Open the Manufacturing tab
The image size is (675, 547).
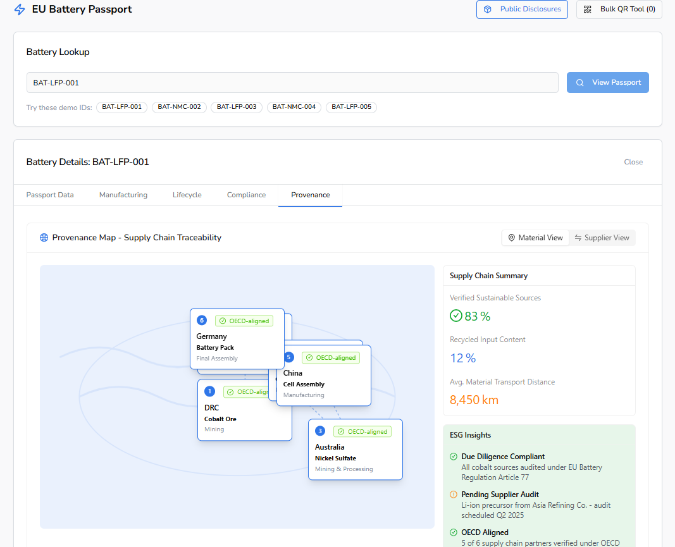tap(123, 195)
